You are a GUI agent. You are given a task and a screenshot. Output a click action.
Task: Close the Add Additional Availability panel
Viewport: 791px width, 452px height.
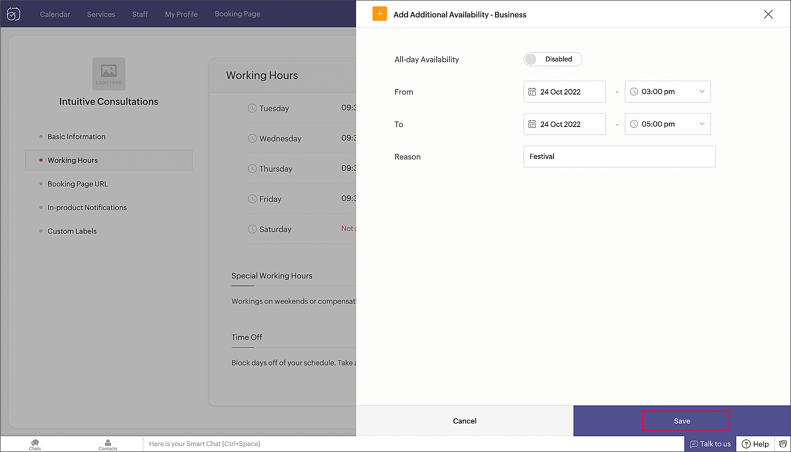pyautogui.click(x=768, y=15)
